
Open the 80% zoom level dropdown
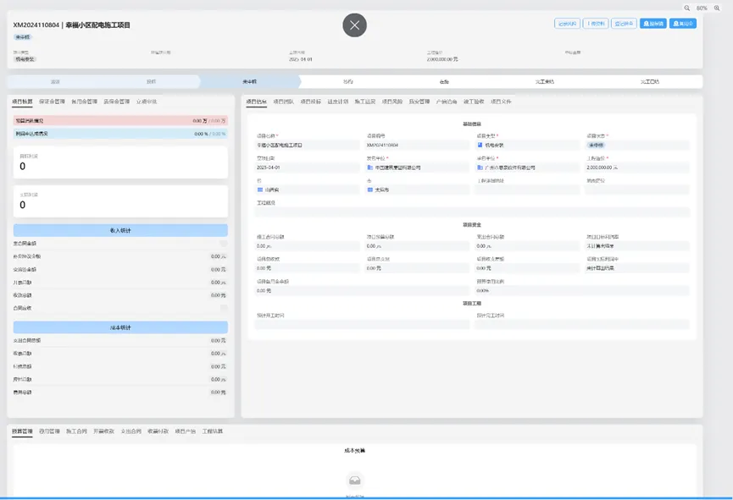click(702, 8)
